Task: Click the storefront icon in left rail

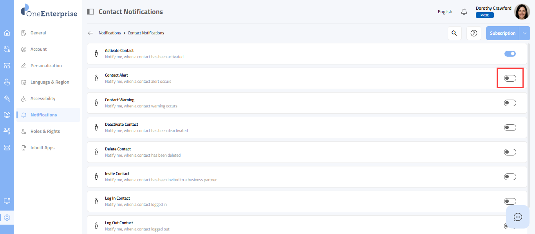Action: 7,66
